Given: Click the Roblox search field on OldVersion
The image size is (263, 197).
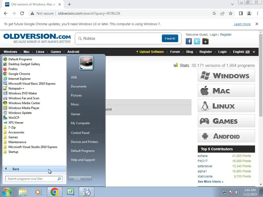Looking at the screenshot, I should point(119,38).
